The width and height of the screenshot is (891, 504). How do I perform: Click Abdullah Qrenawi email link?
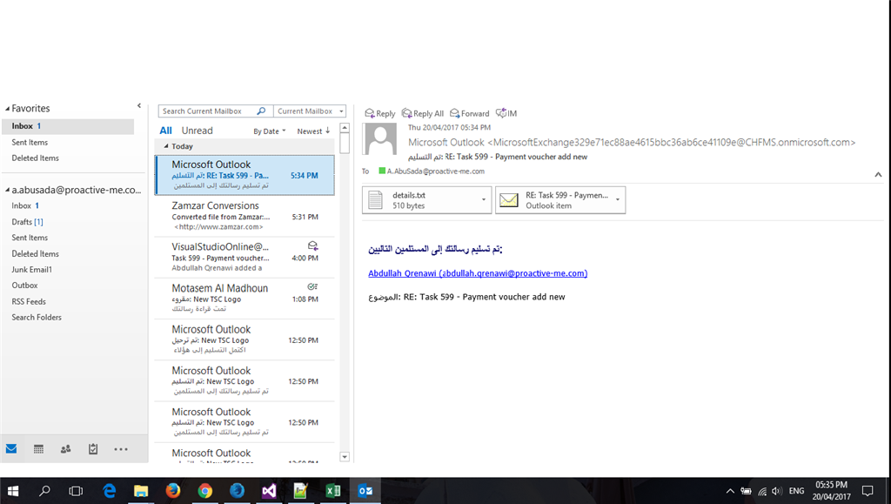478,273
